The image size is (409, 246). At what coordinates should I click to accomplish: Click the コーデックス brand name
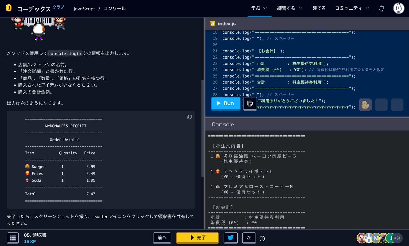pyautogui.click(x=34, y=9)
